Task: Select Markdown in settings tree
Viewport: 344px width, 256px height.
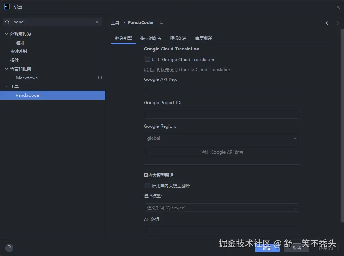Action: [x=27, y=78]
